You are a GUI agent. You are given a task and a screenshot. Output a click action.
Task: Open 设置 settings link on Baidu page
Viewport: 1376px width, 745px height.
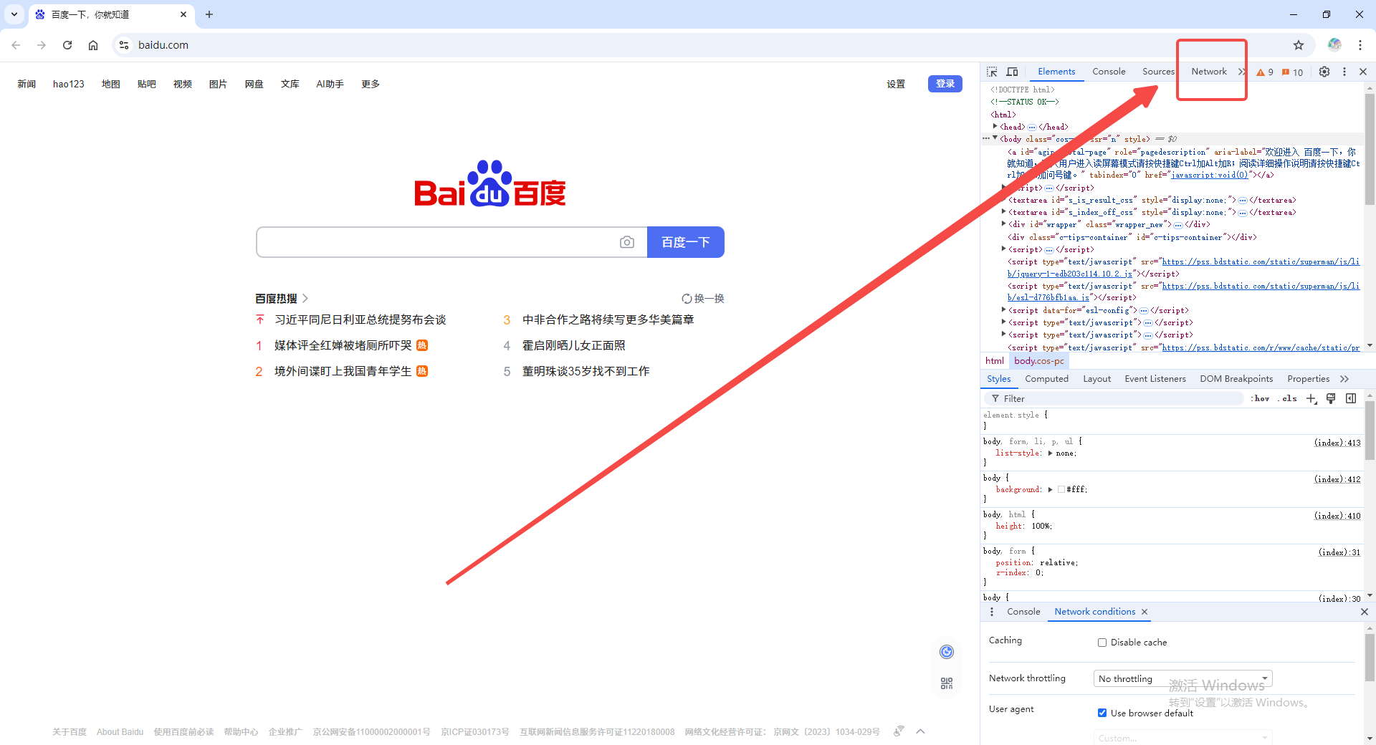tap(896, 84)
